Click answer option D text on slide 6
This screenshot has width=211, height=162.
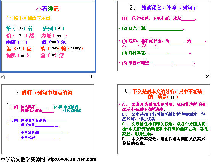coord(164,141)
